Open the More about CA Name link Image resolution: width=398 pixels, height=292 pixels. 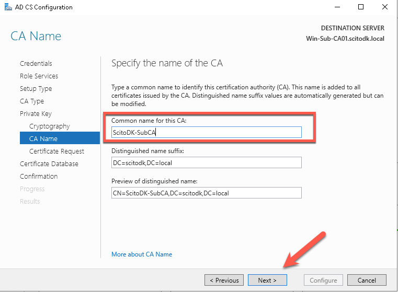coord(142,254)
